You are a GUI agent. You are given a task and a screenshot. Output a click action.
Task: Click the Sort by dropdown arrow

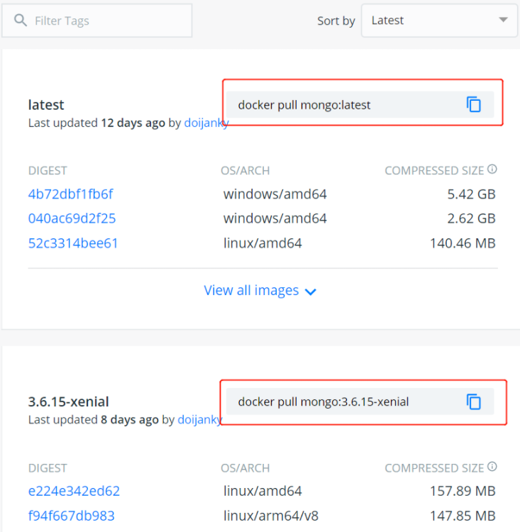click(x=504, y=20)
